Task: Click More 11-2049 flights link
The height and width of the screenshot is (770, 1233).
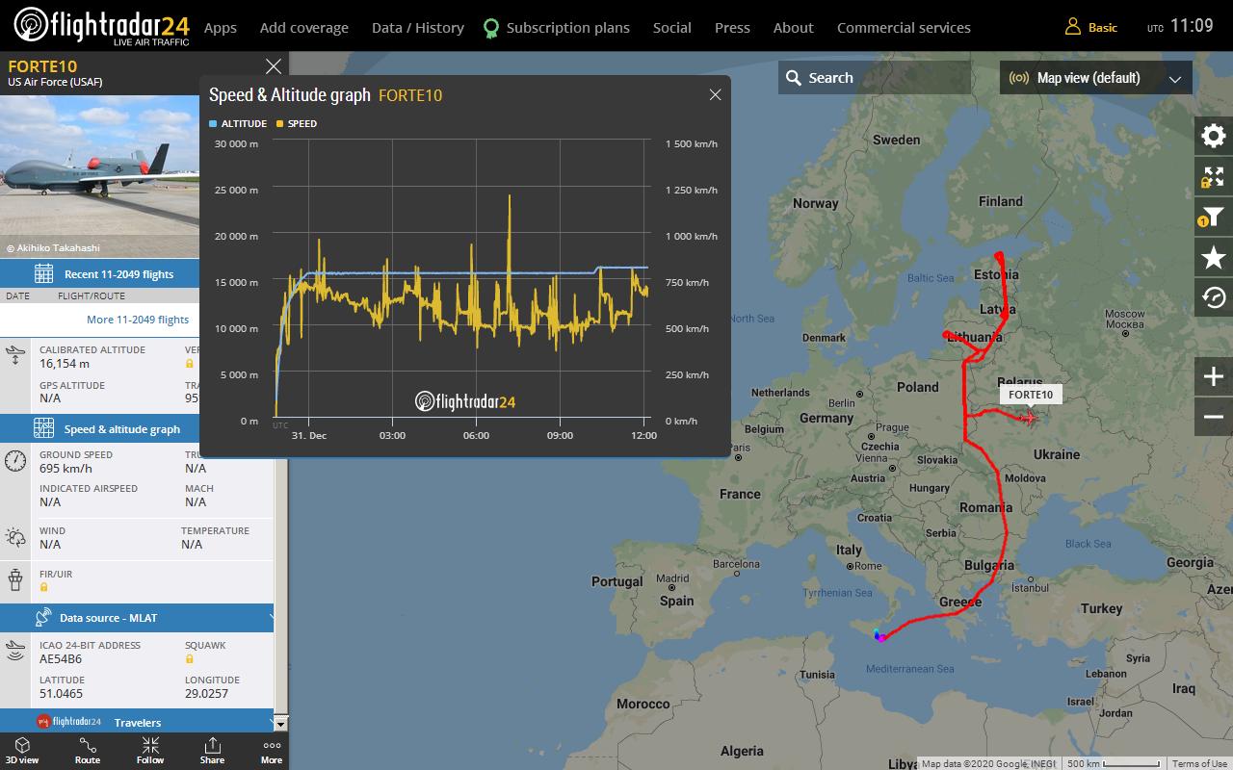Action: tap(138, 320)
